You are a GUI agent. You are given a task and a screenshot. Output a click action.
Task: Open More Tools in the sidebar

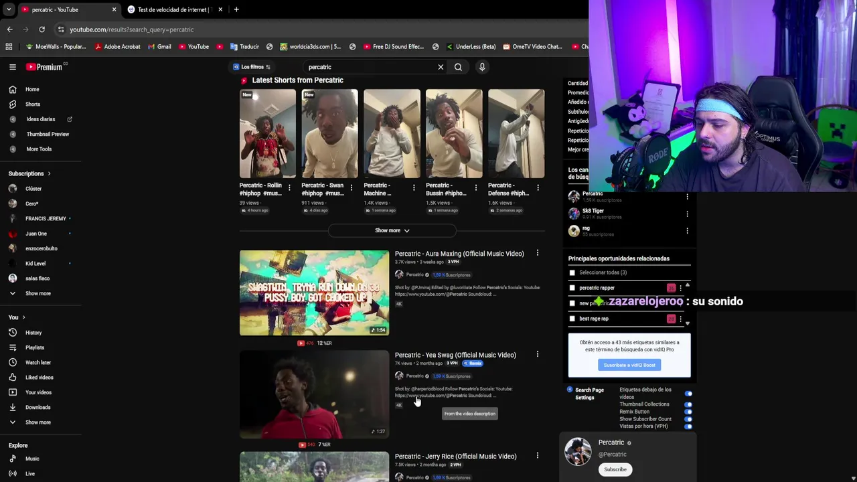point(39,149)
